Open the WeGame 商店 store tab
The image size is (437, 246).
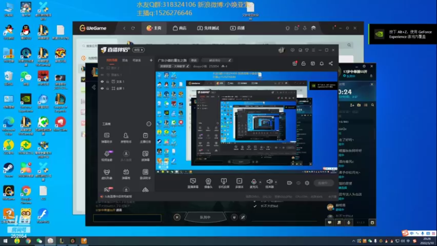[x=180, y=28]
